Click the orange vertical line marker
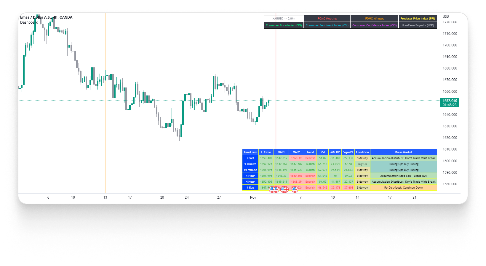This screenshot has width=486, height=266. coord(105,118)
